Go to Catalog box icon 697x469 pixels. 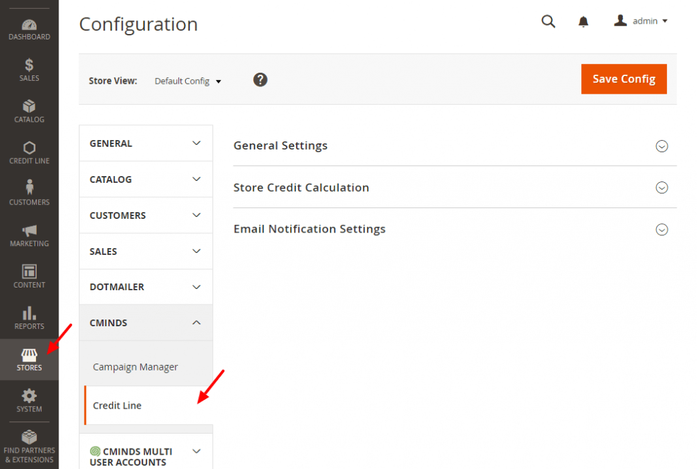(29, 107)
